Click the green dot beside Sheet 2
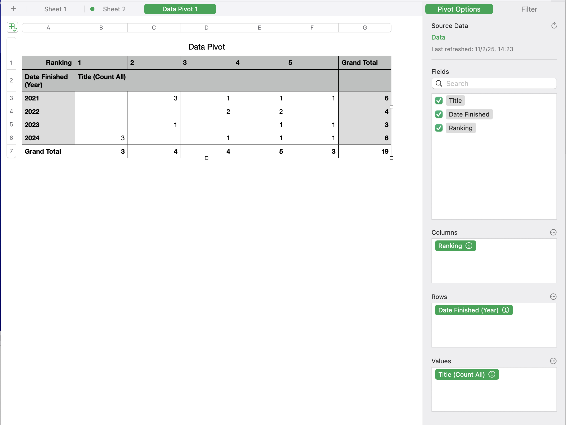566x425 pixels. 92,9
